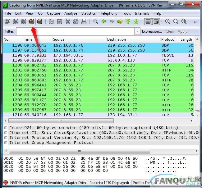Save this capture file icon
The image size is (202, 188).
[x=60, y=21]
